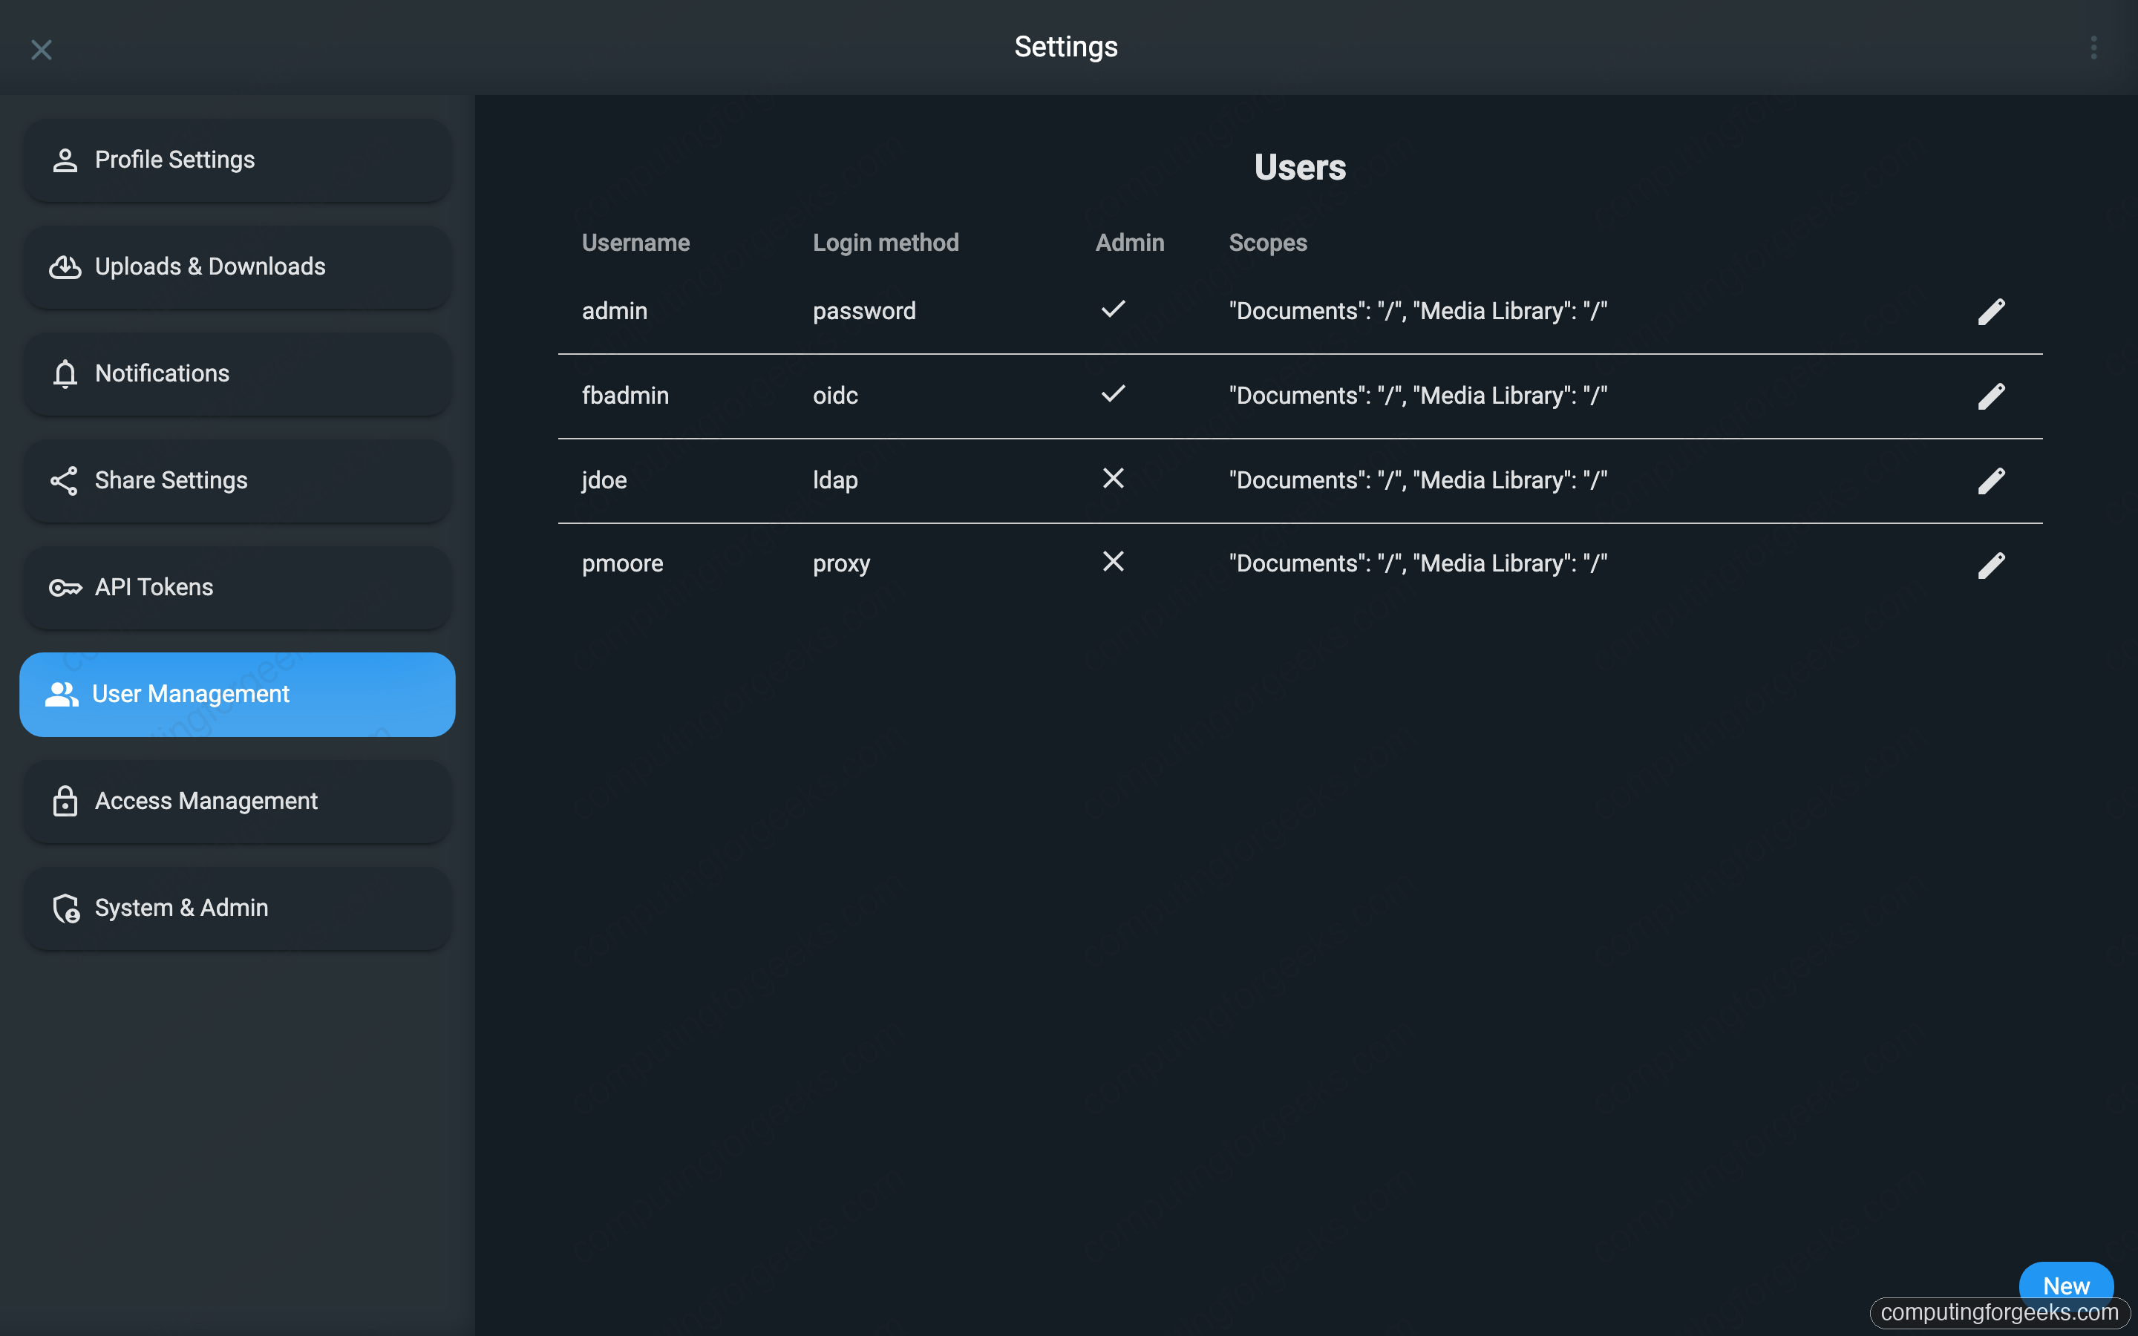Click the ldap login method cell
Viewport: 2138px width, 1336px height.
pyautogui.click(x=835, y=481)
